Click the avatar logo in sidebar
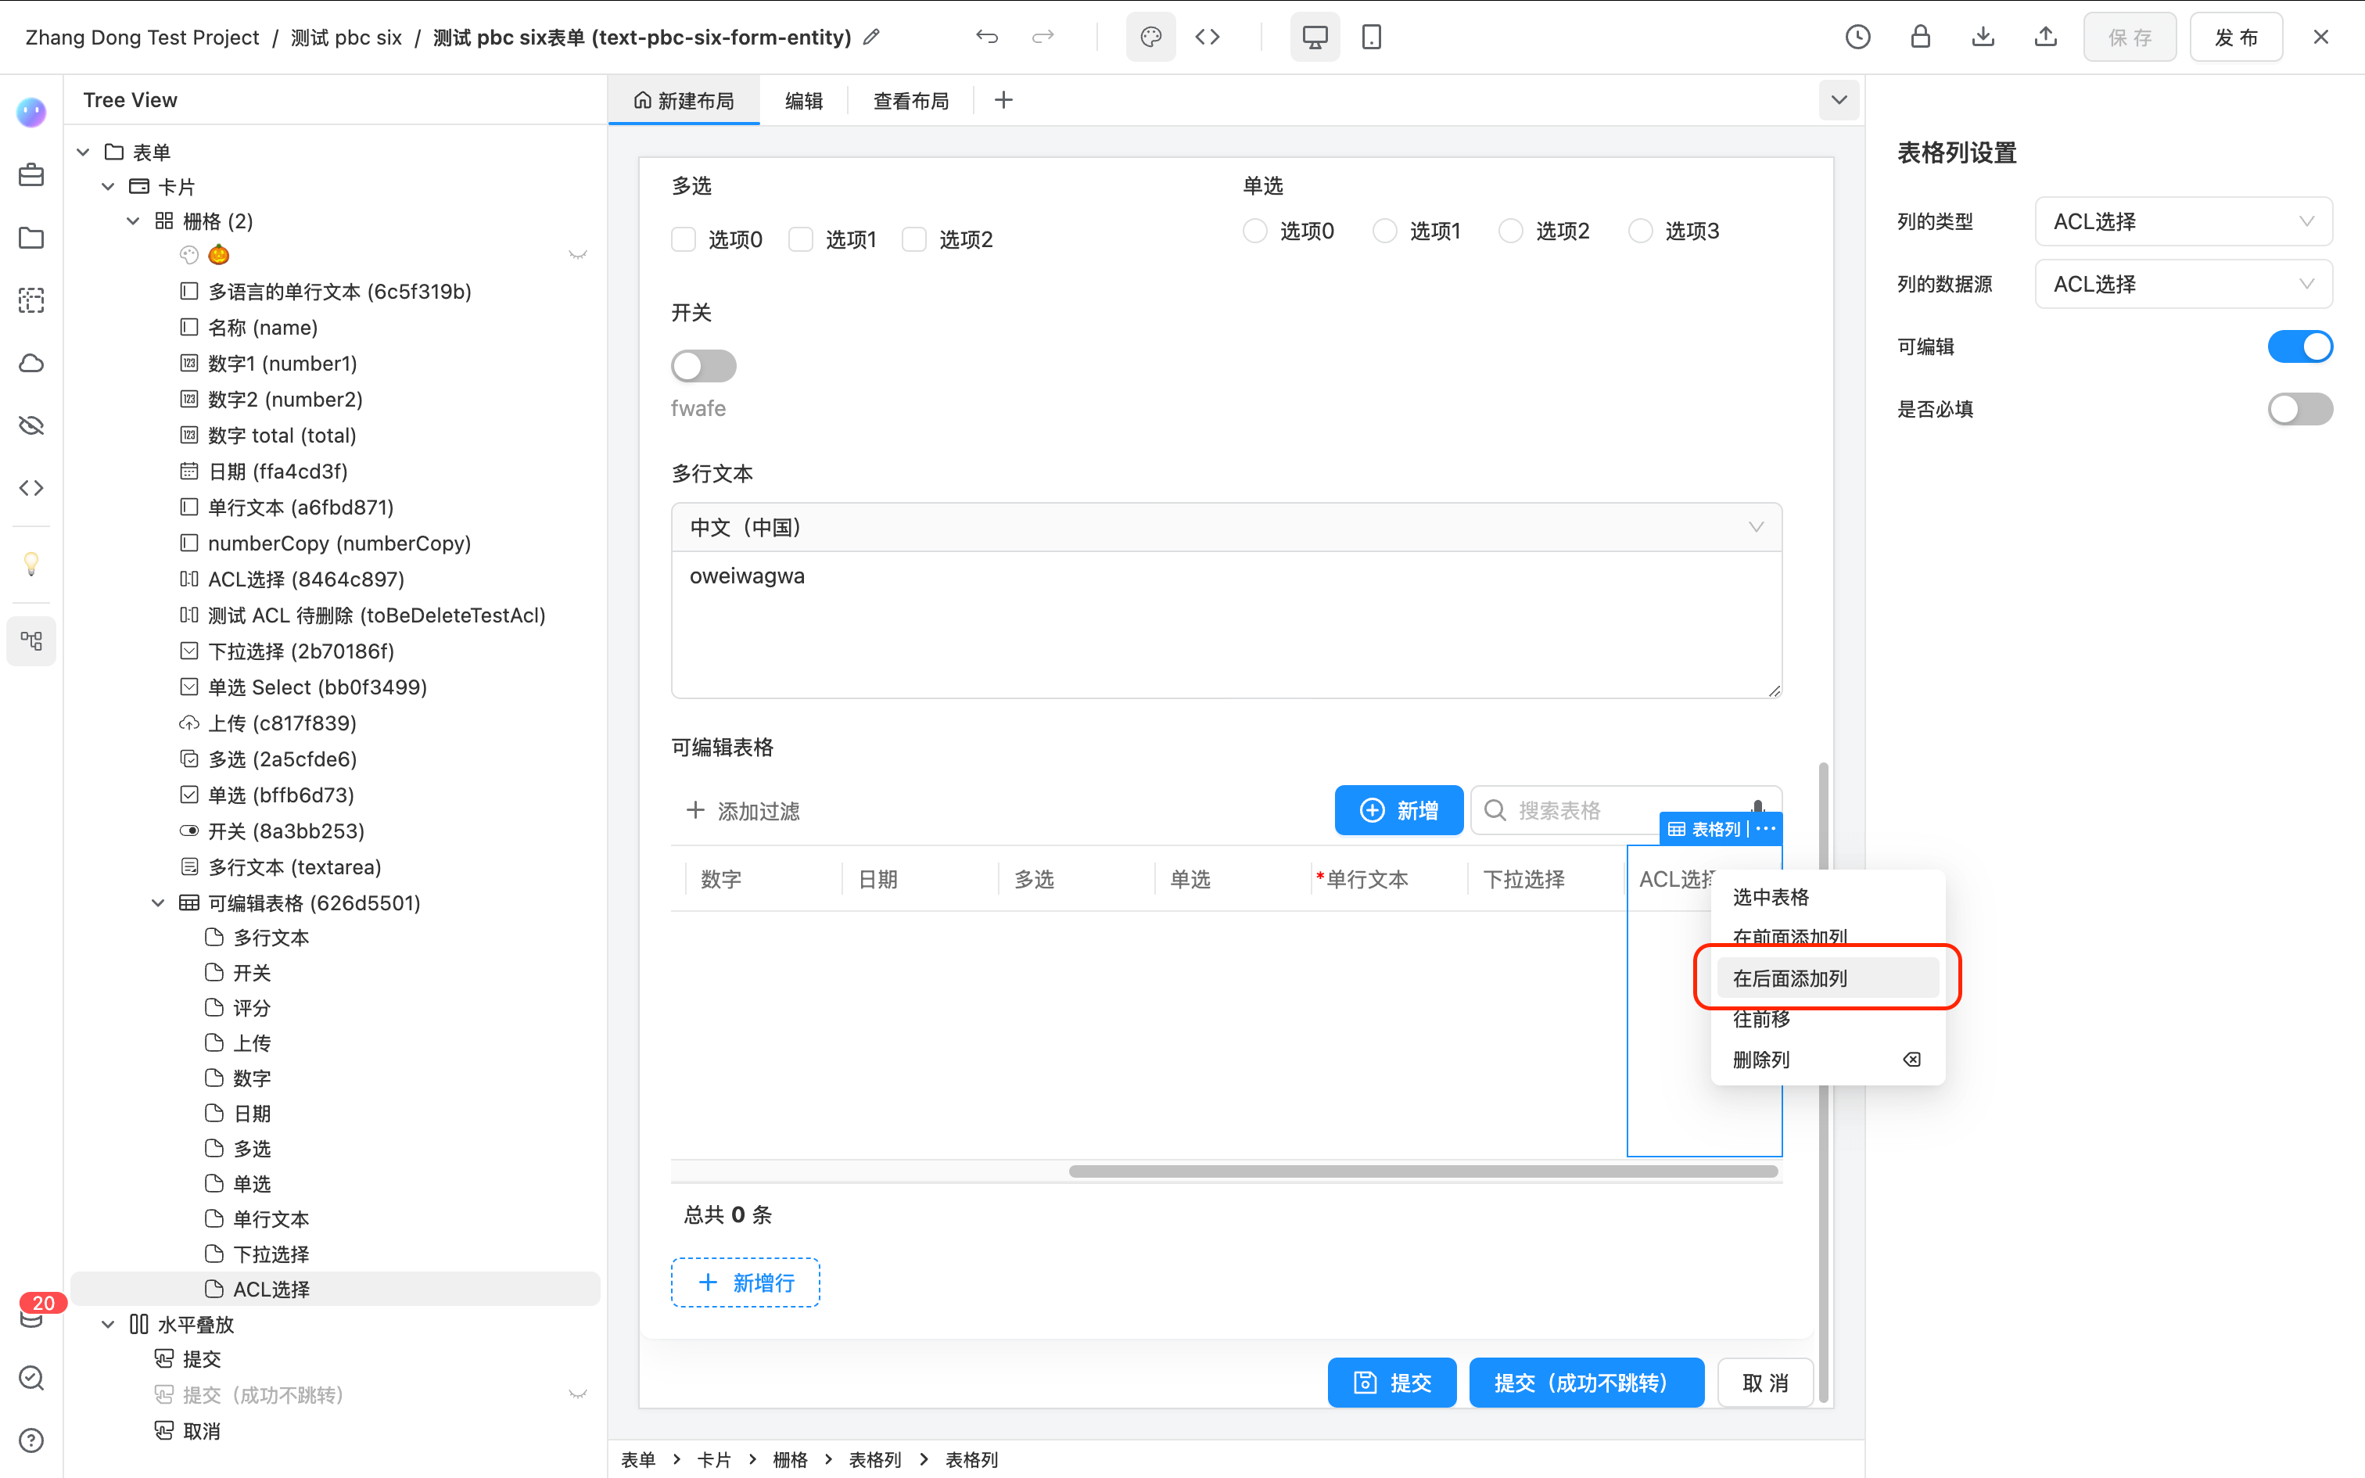Viewport: 2365px width, 1478px height. 31,113
